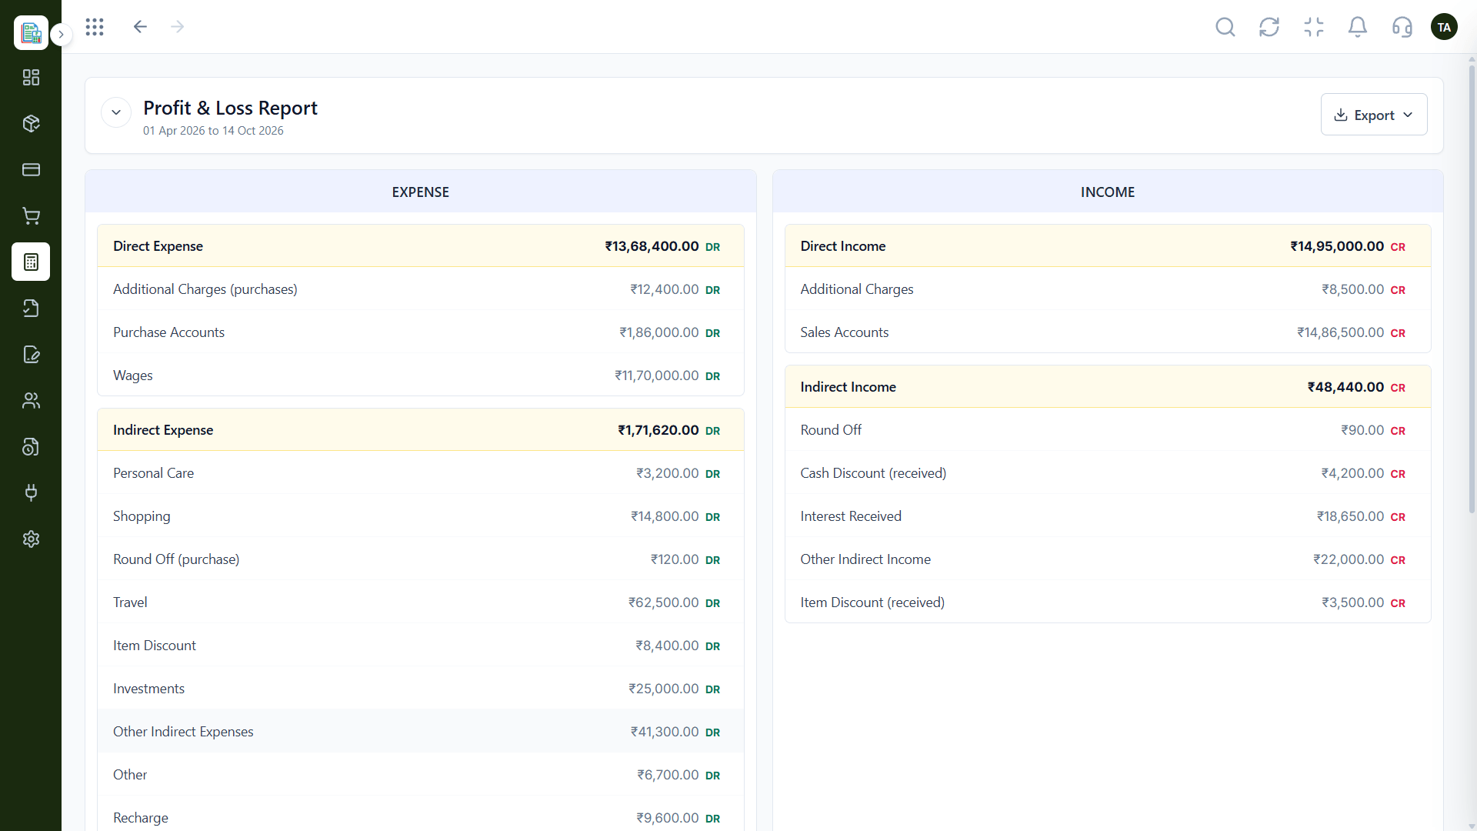Open Cash Discount (received) row
This screenshot has width=1477, height=831.
coord(1108,473)
